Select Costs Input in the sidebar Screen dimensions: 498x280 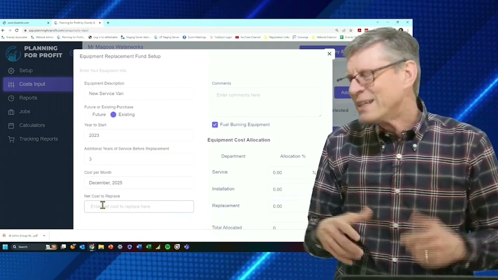(38, 84)
